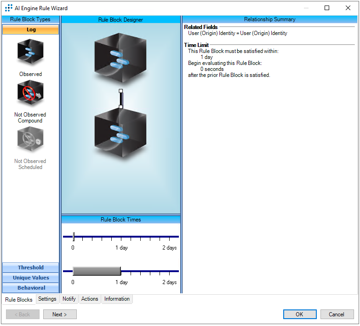The width and height of the screenshot is (360, 326).
Task: Expand the Unique Values section
Action: coord(31,278)
